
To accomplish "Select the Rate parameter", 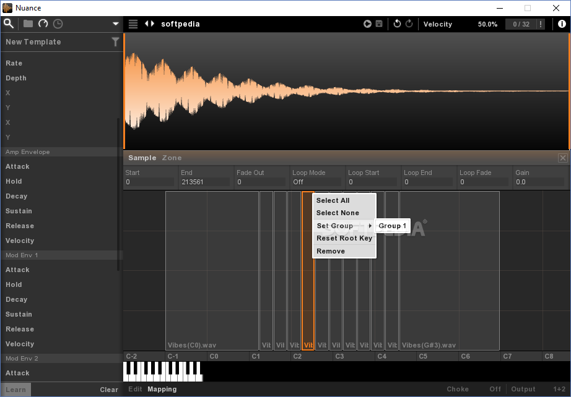I will (x=14, y=63).
